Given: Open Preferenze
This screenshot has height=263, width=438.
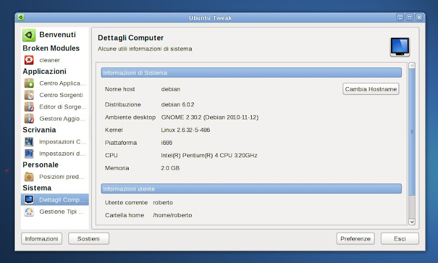Looking at the screenshot, I should coord(355,239).
